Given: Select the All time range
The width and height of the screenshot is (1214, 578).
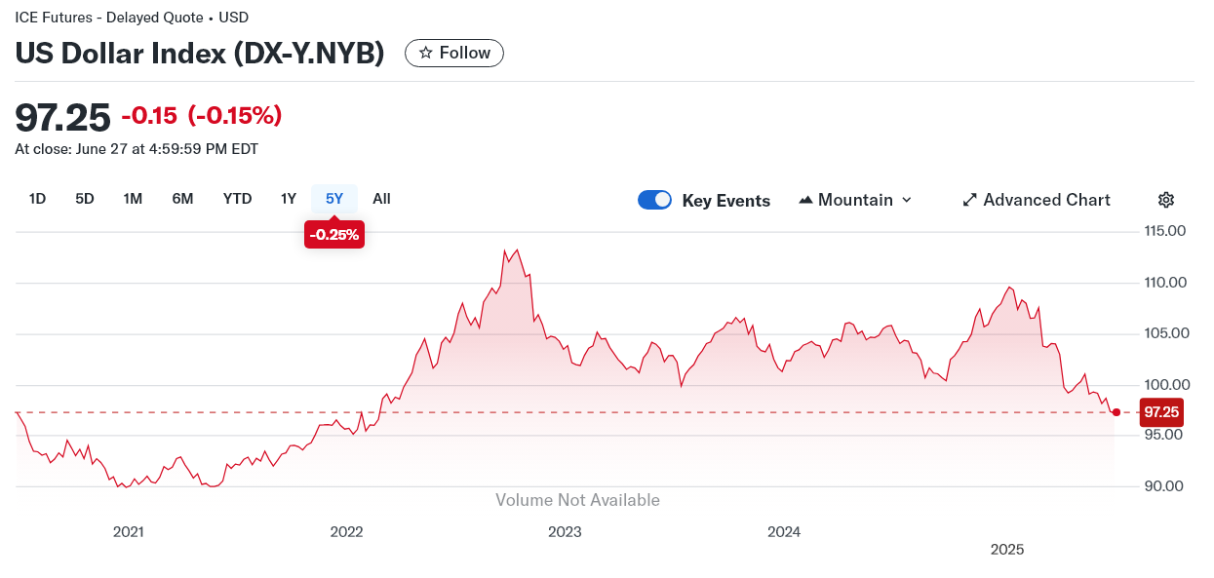Looking at the screenshot, I should (381, 199).
